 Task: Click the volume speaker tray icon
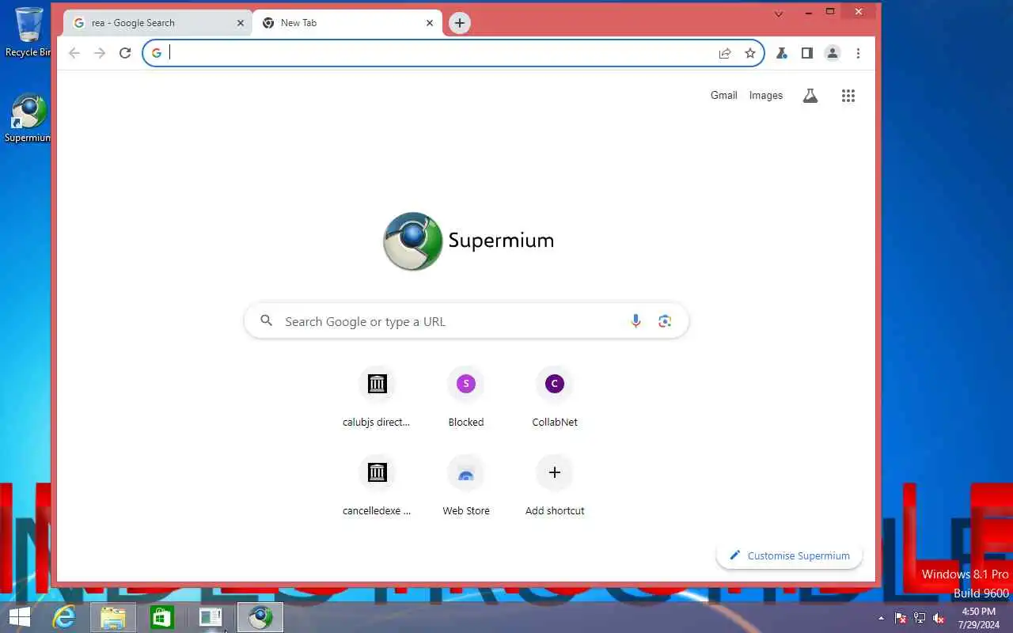(939, 618)
